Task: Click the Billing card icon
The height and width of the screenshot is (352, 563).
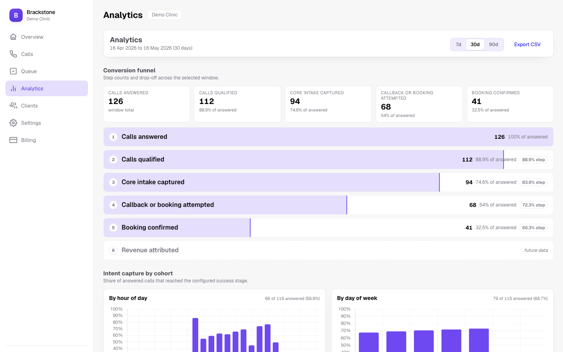Action: click(13, 140)
